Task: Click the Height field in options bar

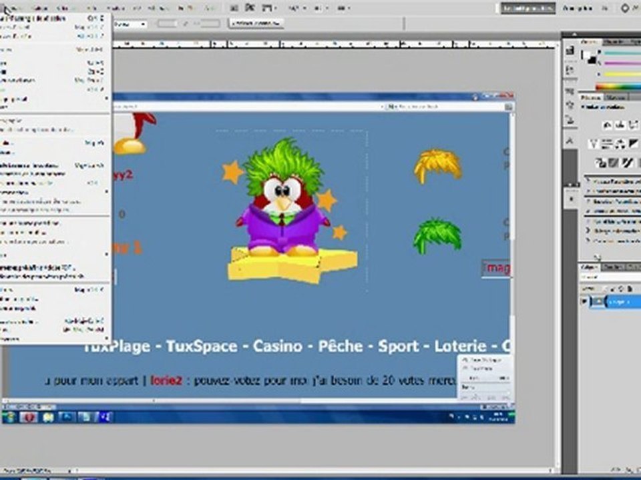Action: [210, 24]
